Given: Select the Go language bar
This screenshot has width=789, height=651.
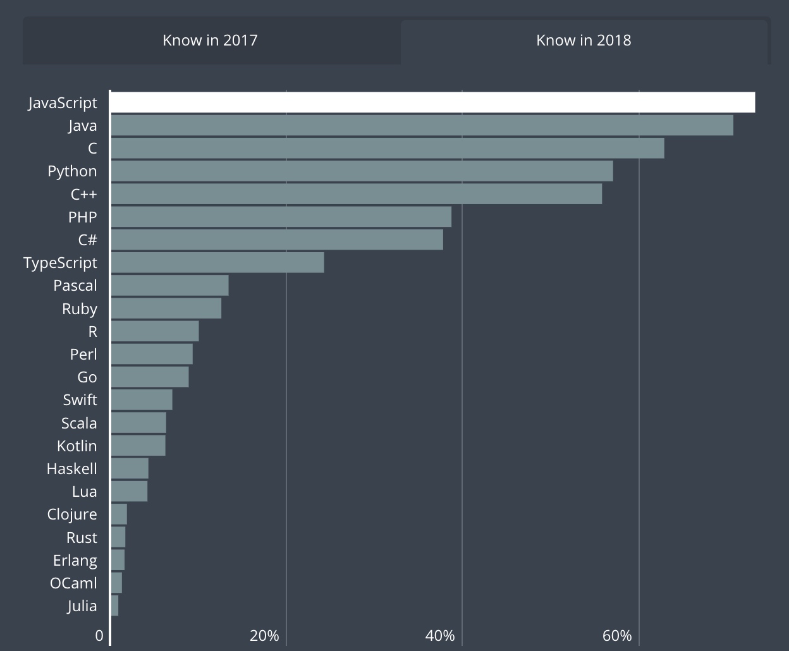Looking at the screenshot, I should [149, 377].
